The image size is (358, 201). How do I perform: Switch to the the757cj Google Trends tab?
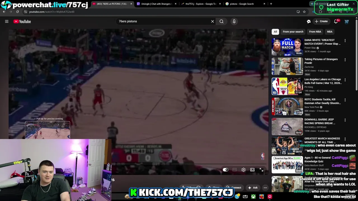201,4
